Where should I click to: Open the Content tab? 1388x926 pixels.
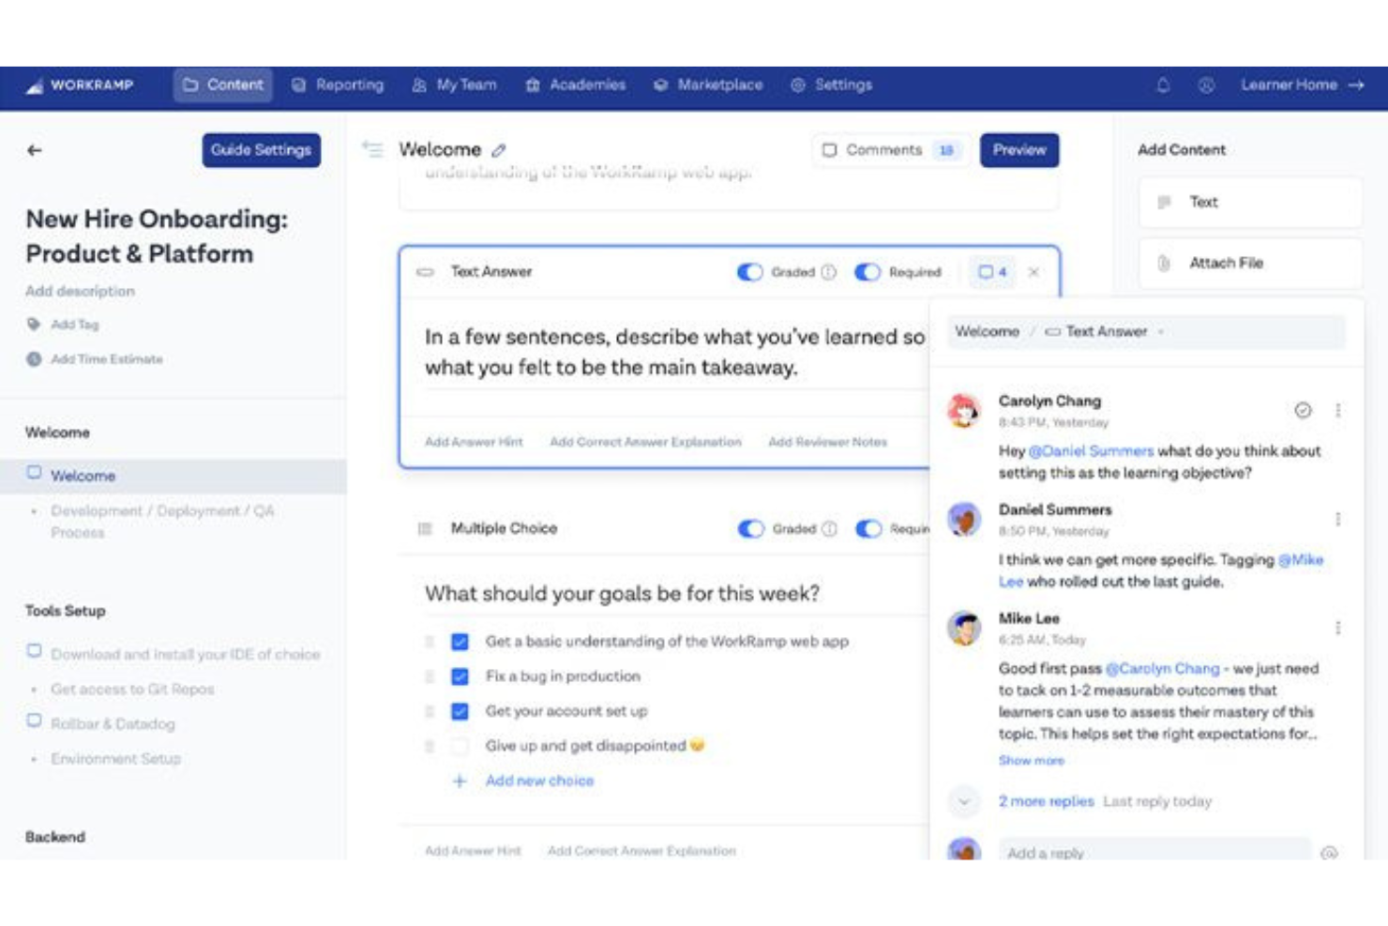click(223, 85)
